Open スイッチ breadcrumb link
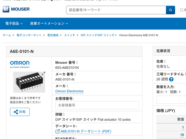Image resolution: width=186 pixels, height=139 pixels. point(69,35)
